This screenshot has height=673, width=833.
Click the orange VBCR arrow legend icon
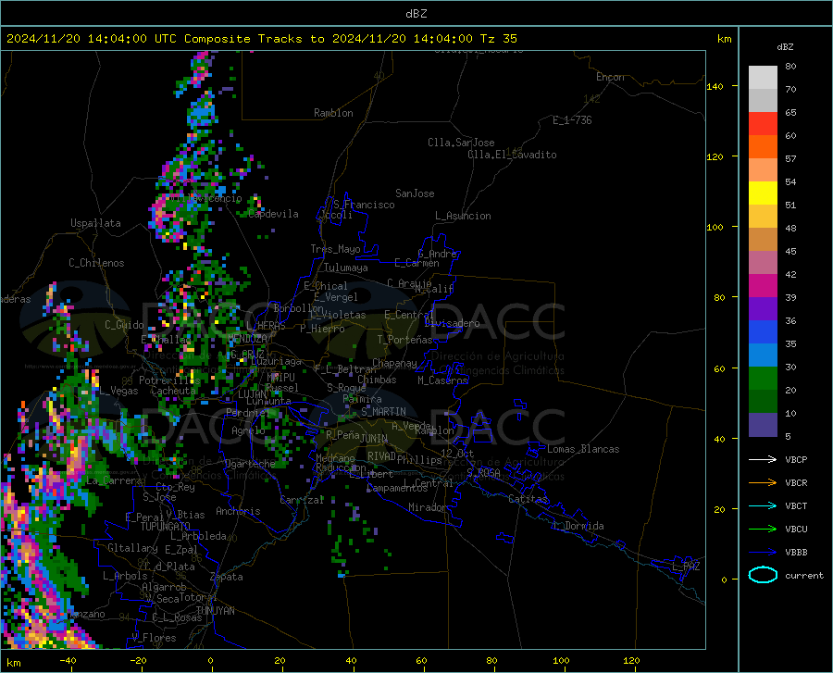tap(763, 483)
